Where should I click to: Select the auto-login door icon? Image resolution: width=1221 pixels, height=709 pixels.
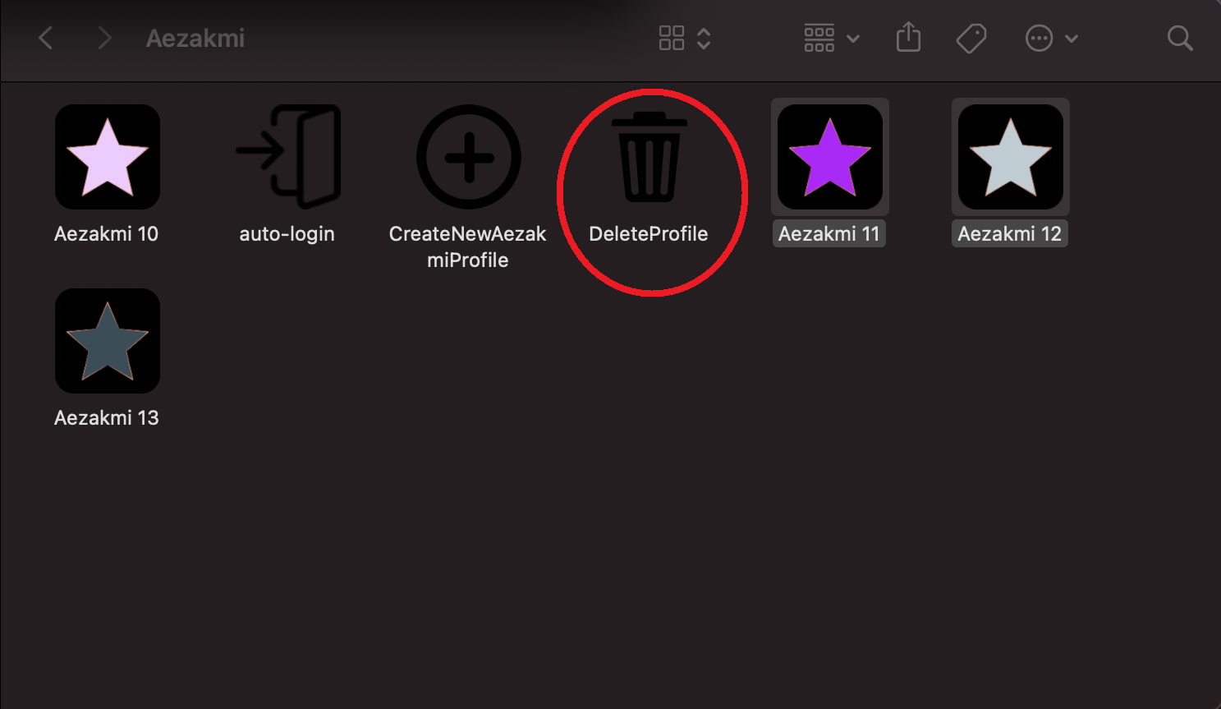coord(288,157)
